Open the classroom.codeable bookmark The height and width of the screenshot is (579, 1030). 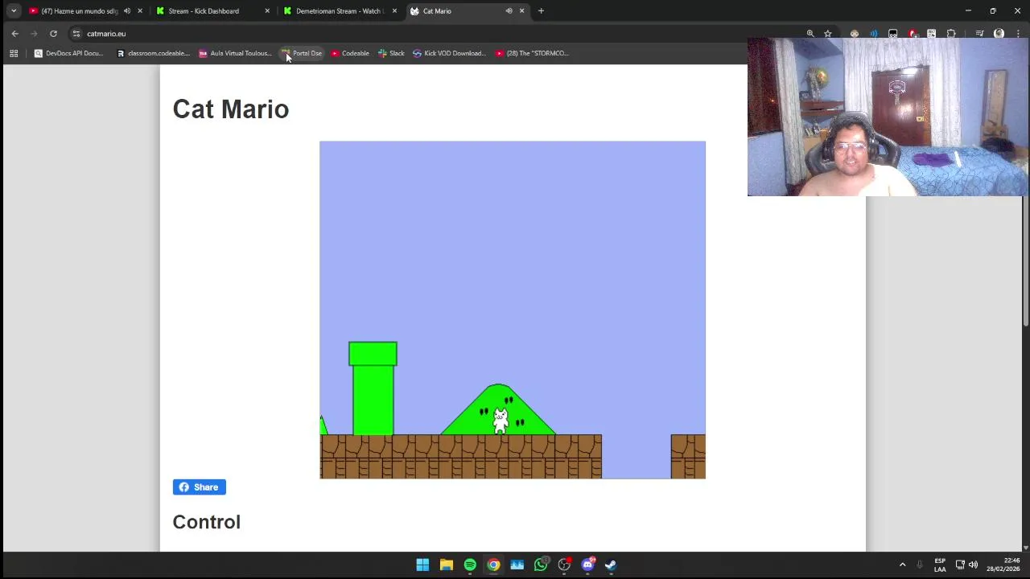click(153, 53)
